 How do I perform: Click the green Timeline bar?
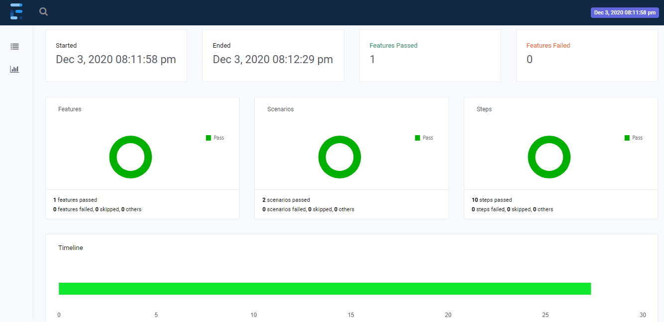pyautogui.click(x=325, y=289)
